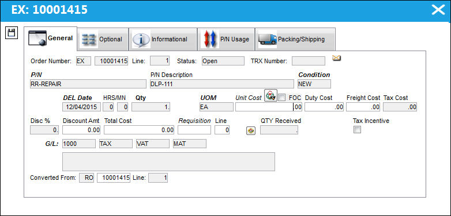Click the Discount Amt field
Viewport: 451px width, 216px height.
(81, 130)
